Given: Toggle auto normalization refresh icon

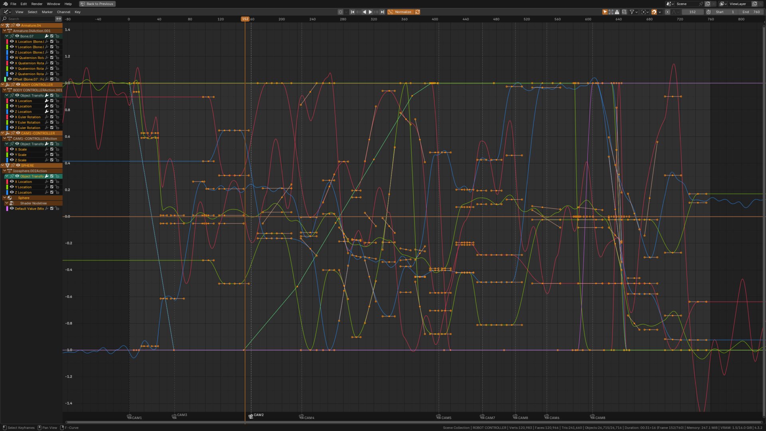Looking at the screenshot, I should coord(417,12).
